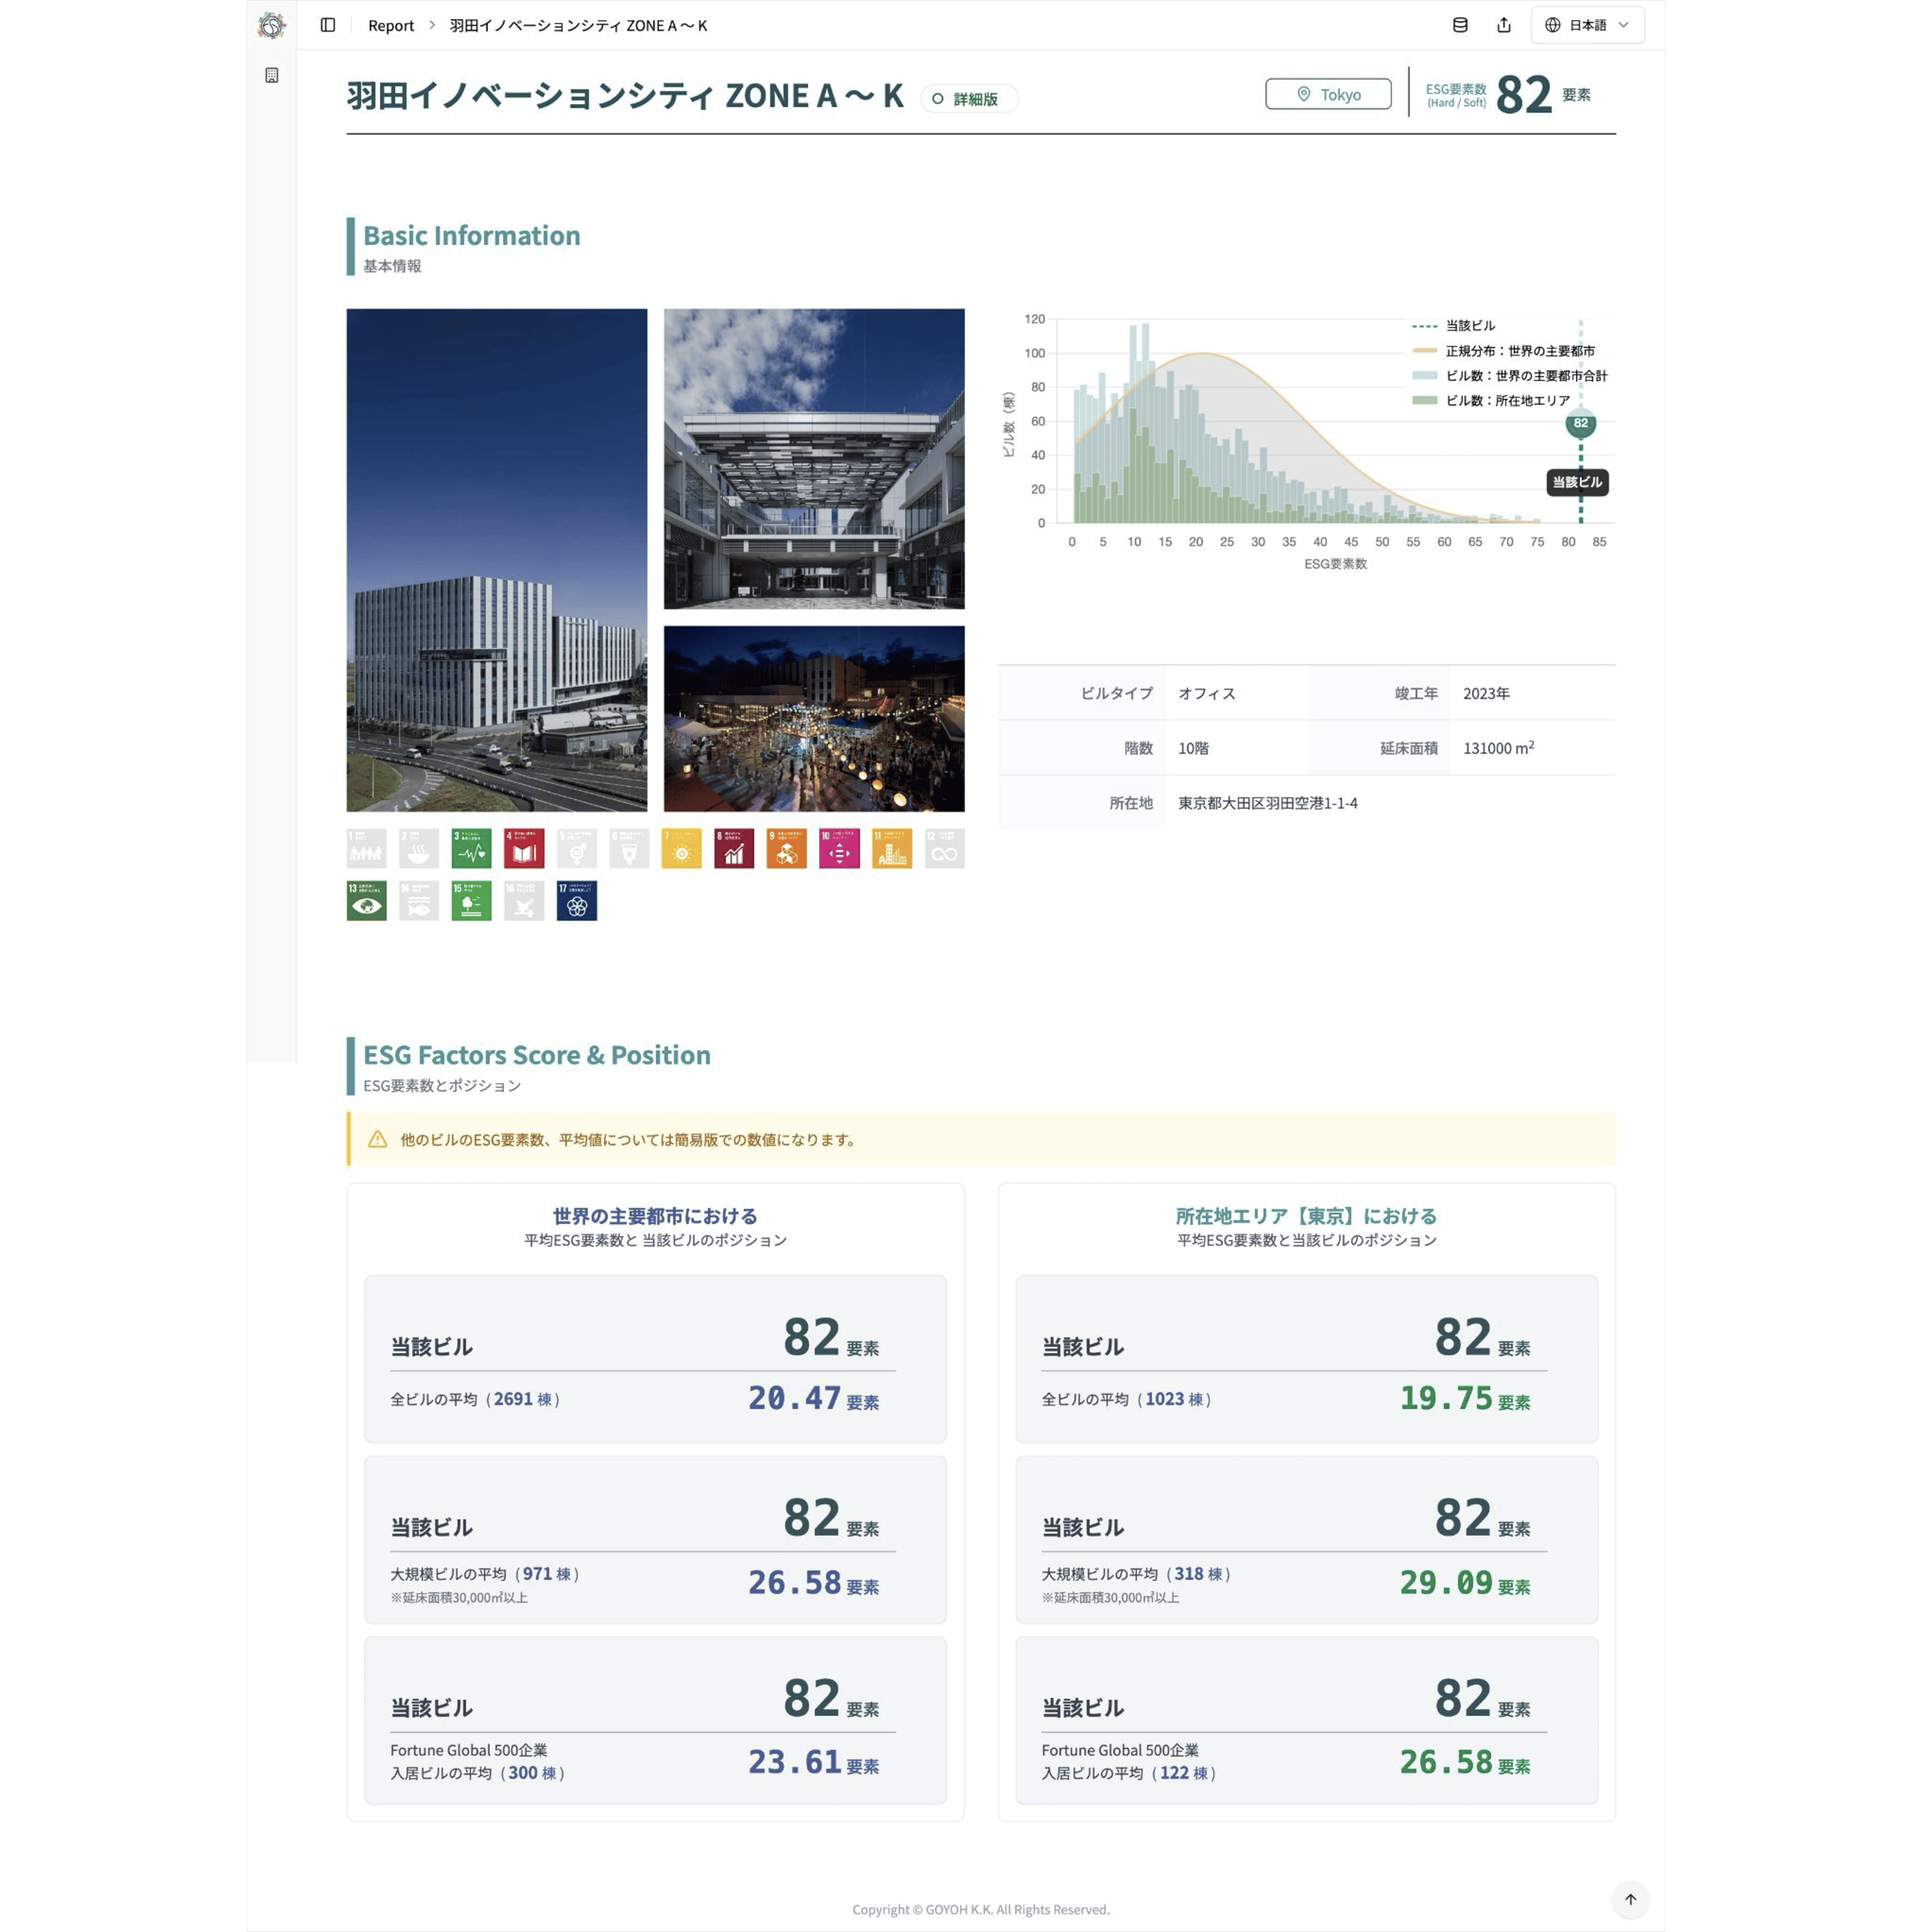Open the night event plaza photo
Viewport: 1911px width, 1932px height.
pos(814,718)
